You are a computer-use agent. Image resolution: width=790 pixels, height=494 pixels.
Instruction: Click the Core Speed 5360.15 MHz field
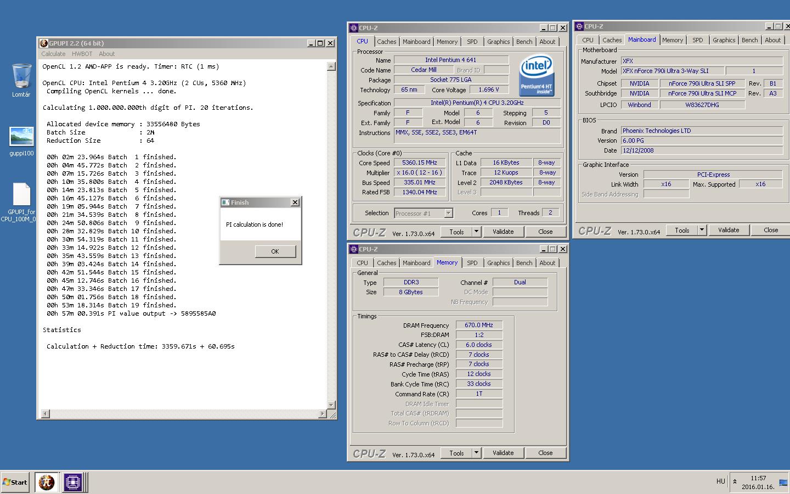tap(420, 162)
